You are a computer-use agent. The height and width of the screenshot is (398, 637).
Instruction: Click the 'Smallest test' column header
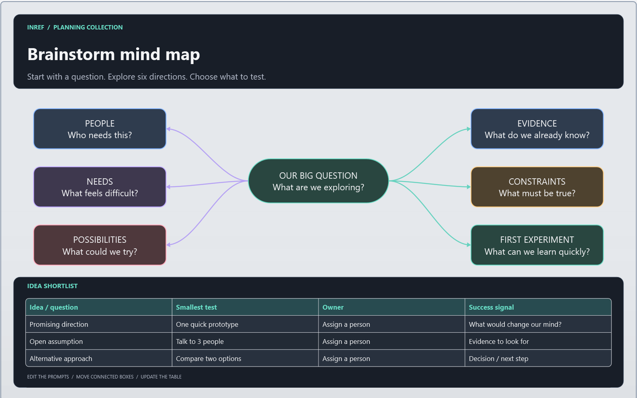click(245, 307)
